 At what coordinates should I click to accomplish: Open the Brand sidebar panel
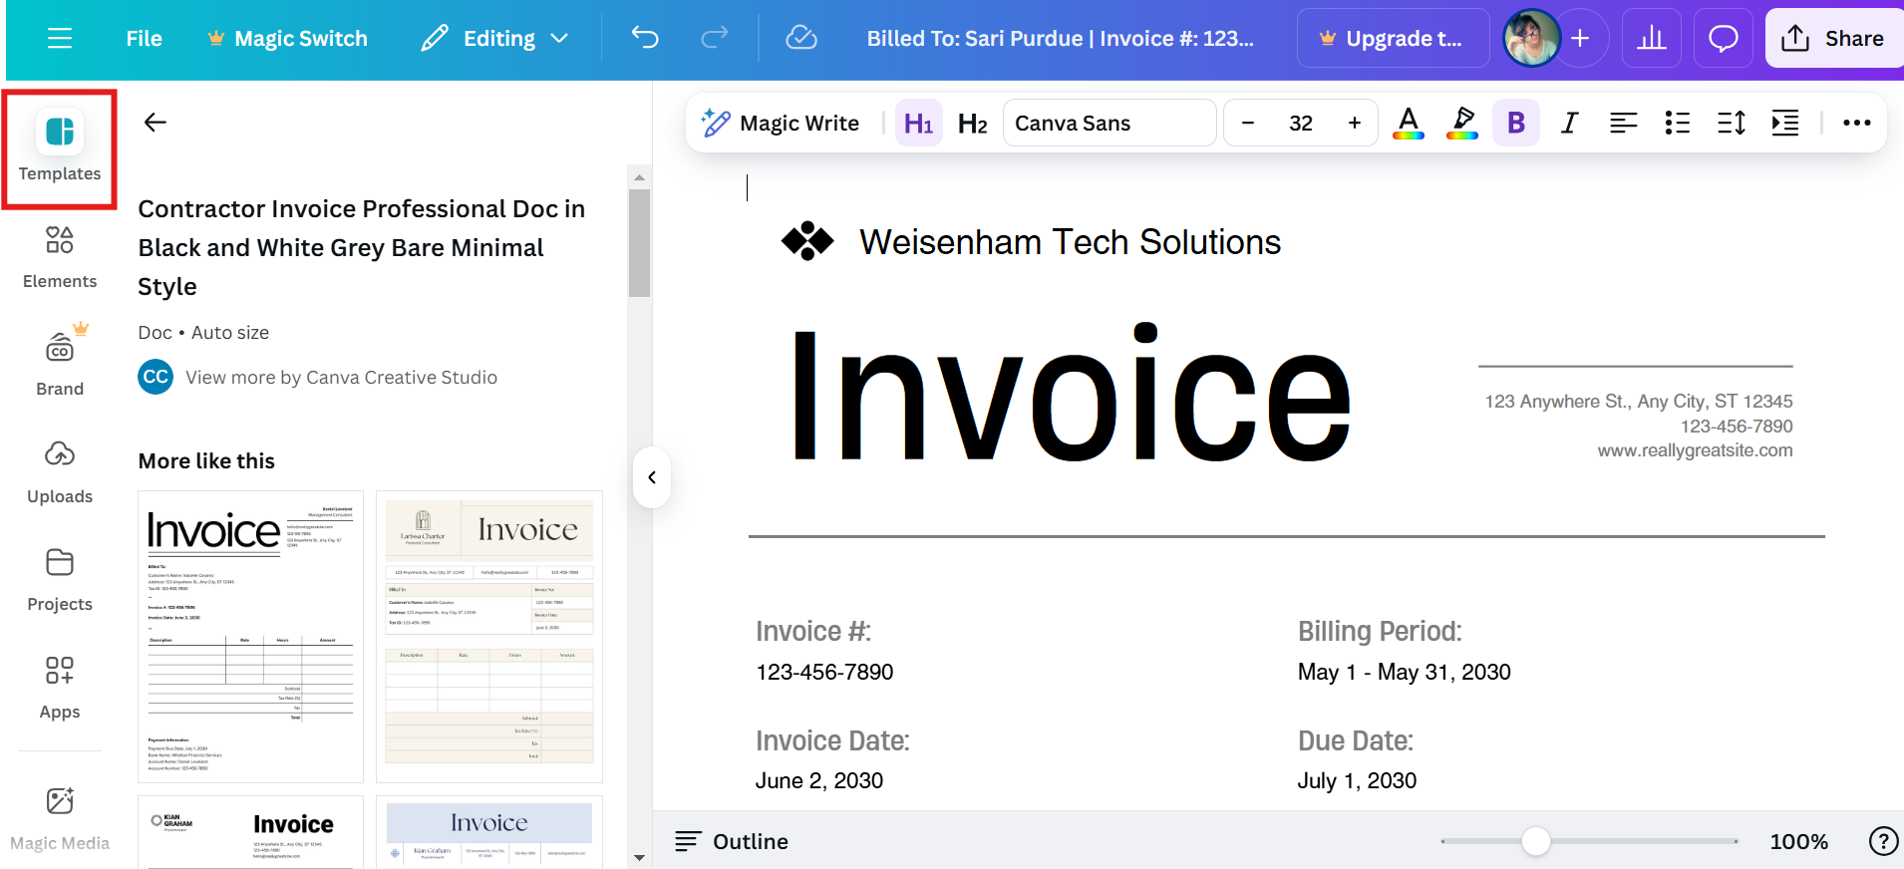pyautogui.click(x=60, y=362)
